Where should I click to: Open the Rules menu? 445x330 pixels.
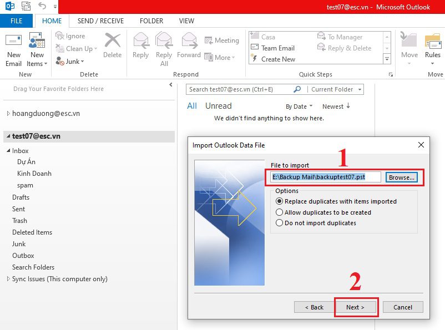pyautogui.click(x=432, y=50)
